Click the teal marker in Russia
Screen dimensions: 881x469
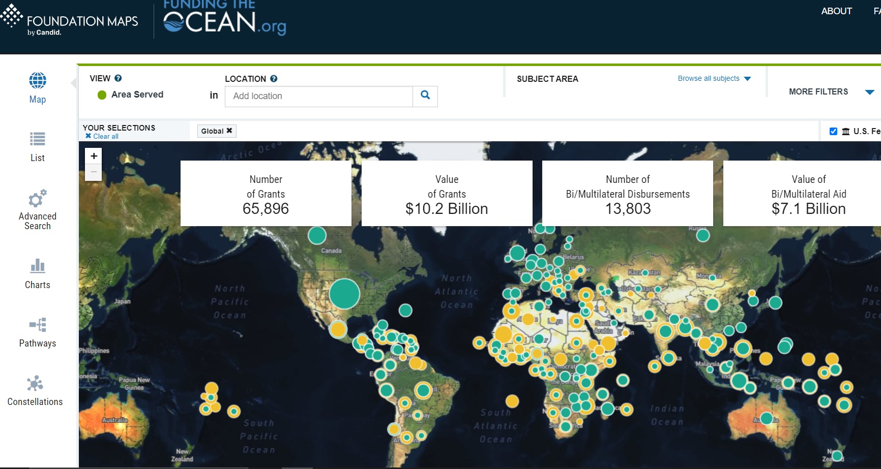coord(703,235)
